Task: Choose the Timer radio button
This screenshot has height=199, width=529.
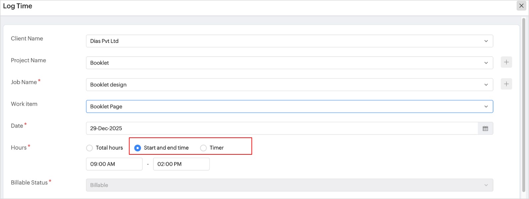Action: (203, 148)
